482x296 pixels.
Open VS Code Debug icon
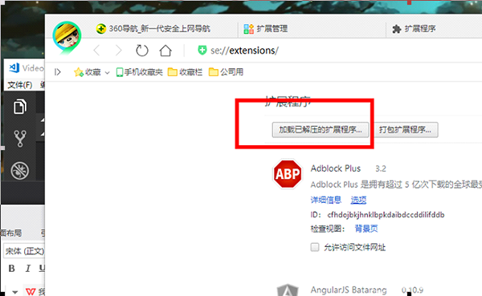(x=20, y=170)
